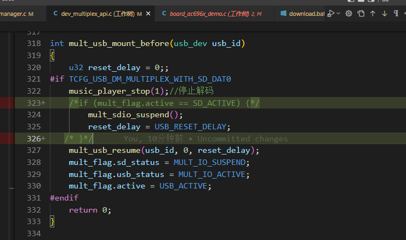The height and width of the screenshot is (240, 406).
Task: Click the C file icon on dev_multiplex_api.c tab
Action: coord(55,13)
